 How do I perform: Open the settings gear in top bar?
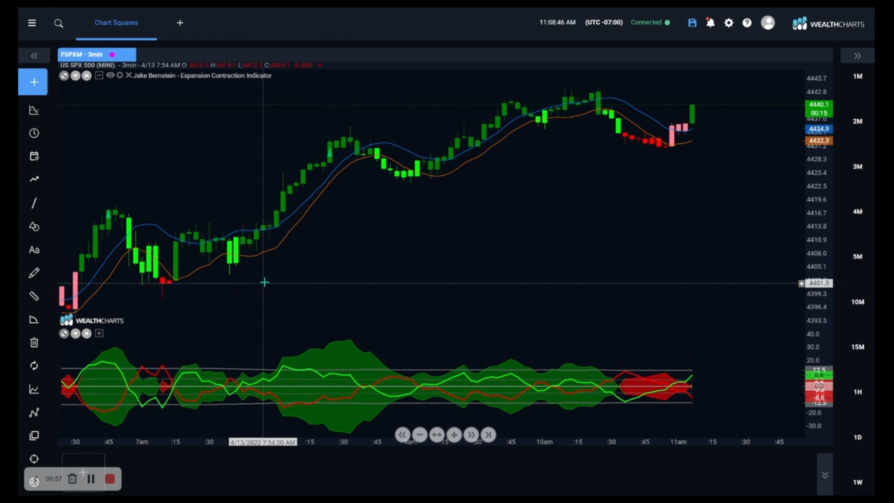point(729,23)
